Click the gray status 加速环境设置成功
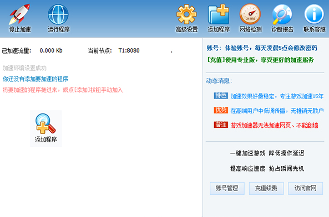The width and height of the screenshot is (329, 217). pyautogui.click(x=24, y=68)
